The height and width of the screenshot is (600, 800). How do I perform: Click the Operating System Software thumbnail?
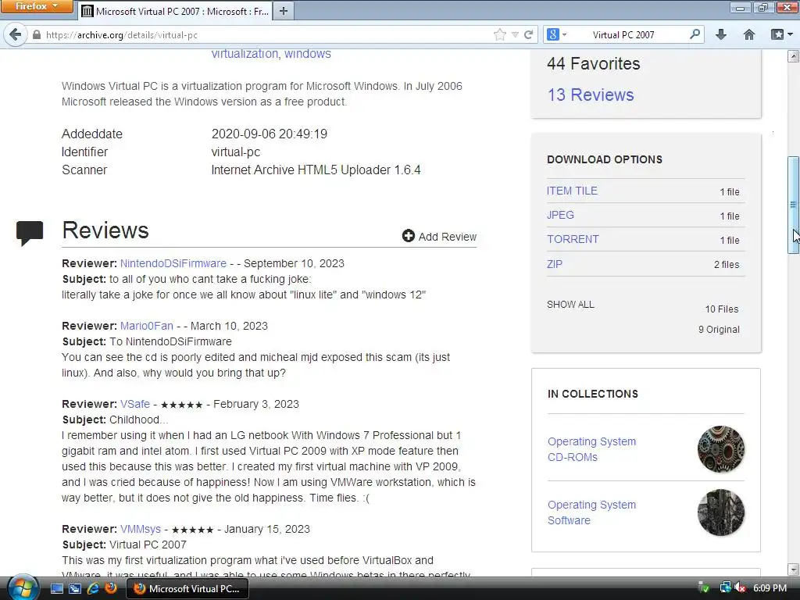pyautogui.click(x=721, y=512)
